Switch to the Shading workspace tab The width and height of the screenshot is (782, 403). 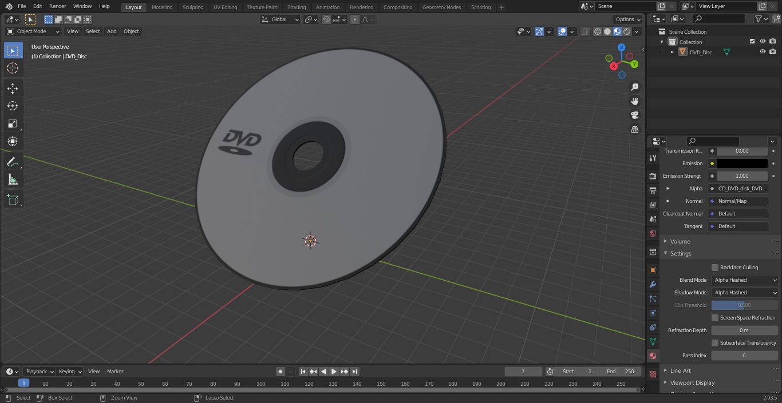(297, 7)
